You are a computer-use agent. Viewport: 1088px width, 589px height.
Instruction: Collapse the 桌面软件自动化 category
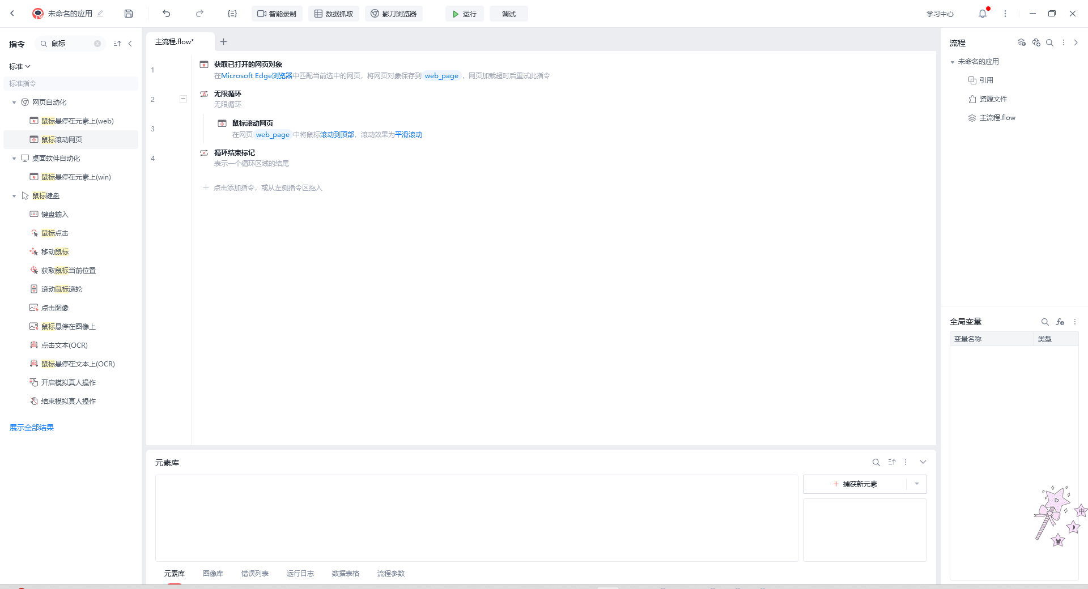coord(14,159)
